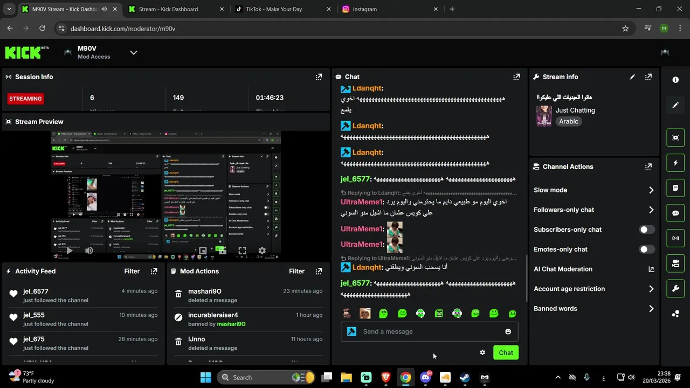Click the profile icon at dashboard top right
This screenshot has height=388, width=690.
(665, 52)
